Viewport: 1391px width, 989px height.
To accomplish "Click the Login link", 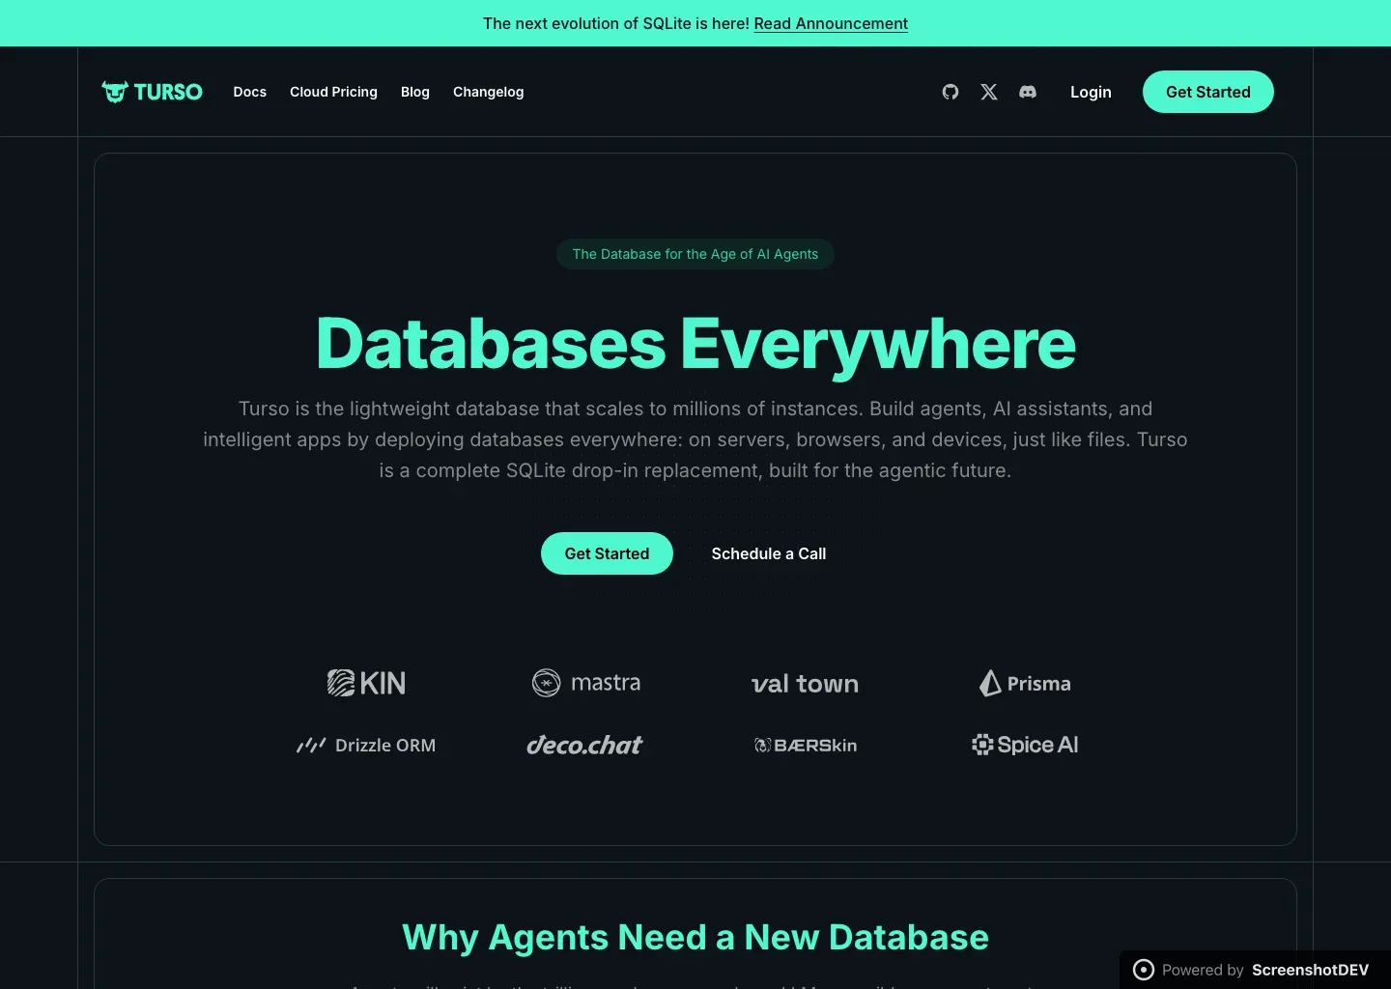I will click(x=1091, y=92).
